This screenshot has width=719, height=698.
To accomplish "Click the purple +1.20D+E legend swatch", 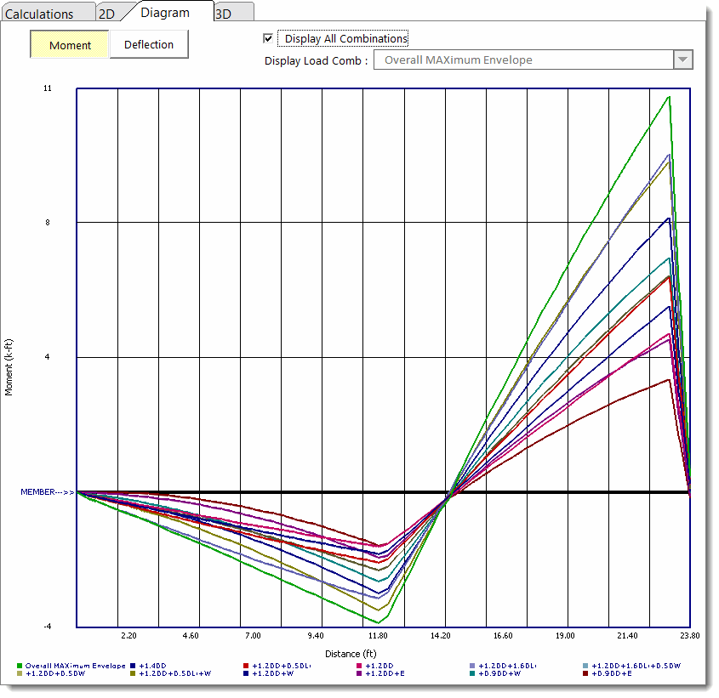I will pyautogui.click(x=359, y=673).
